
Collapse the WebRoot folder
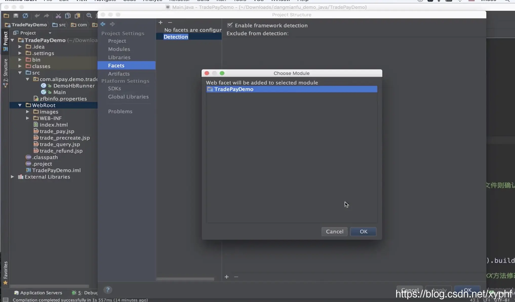20,105
